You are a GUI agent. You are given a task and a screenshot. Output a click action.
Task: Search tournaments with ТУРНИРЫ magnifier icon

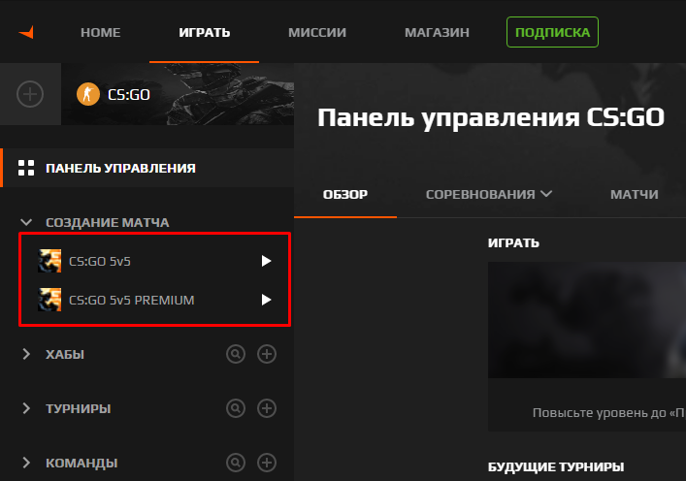point(236,408)
